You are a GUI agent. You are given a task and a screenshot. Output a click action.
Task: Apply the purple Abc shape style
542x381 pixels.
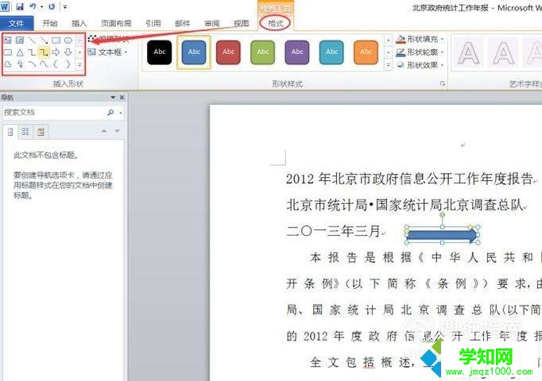coord(297,52)
